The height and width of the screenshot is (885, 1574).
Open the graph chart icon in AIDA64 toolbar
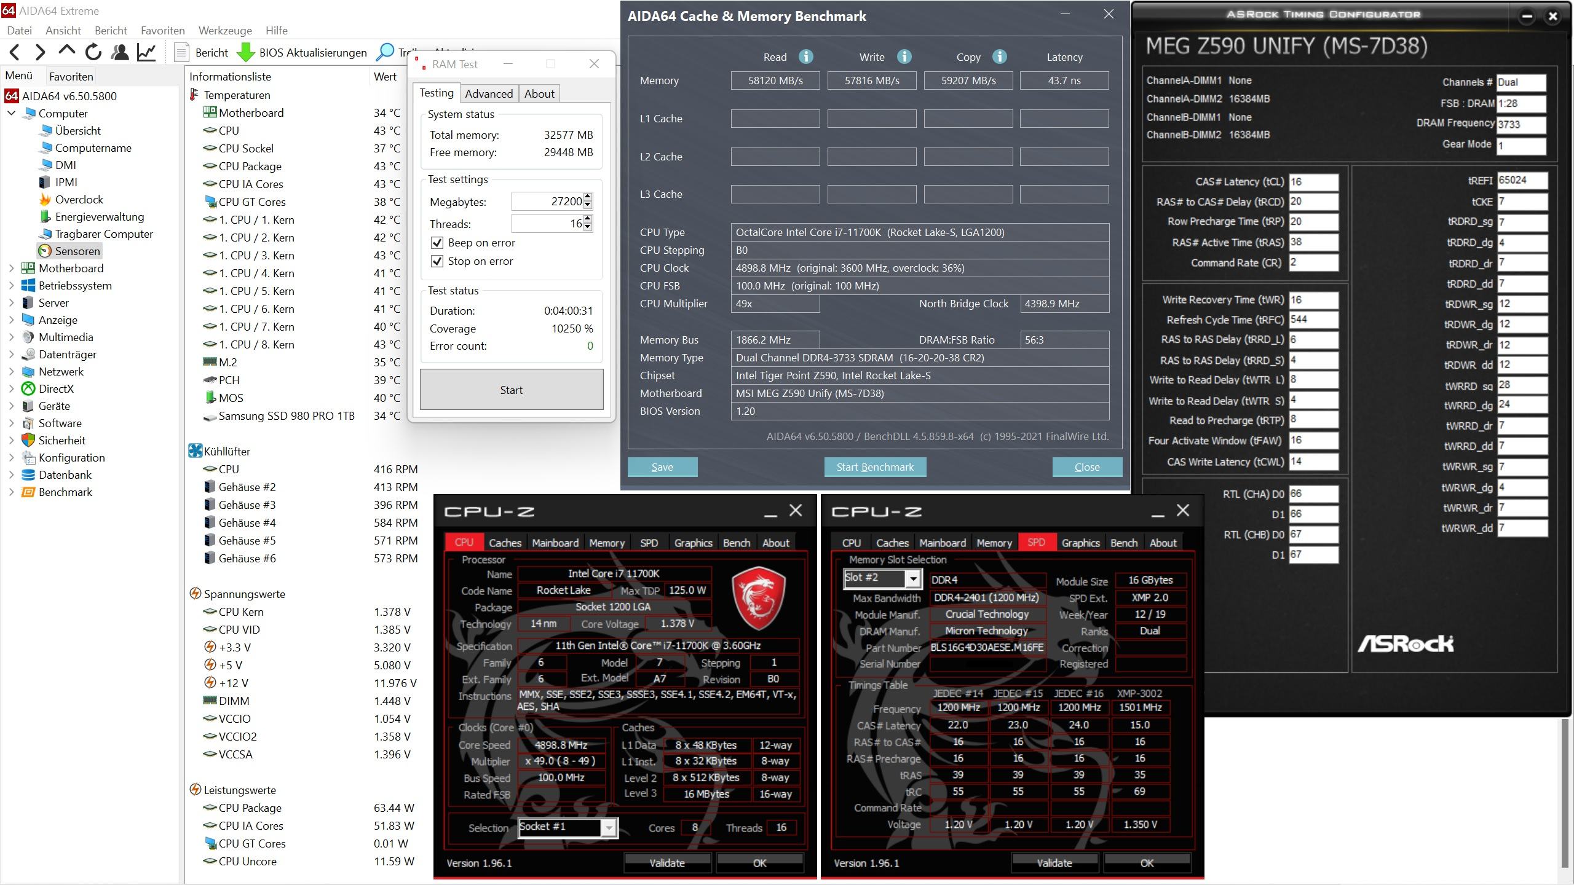click(146, 52)
